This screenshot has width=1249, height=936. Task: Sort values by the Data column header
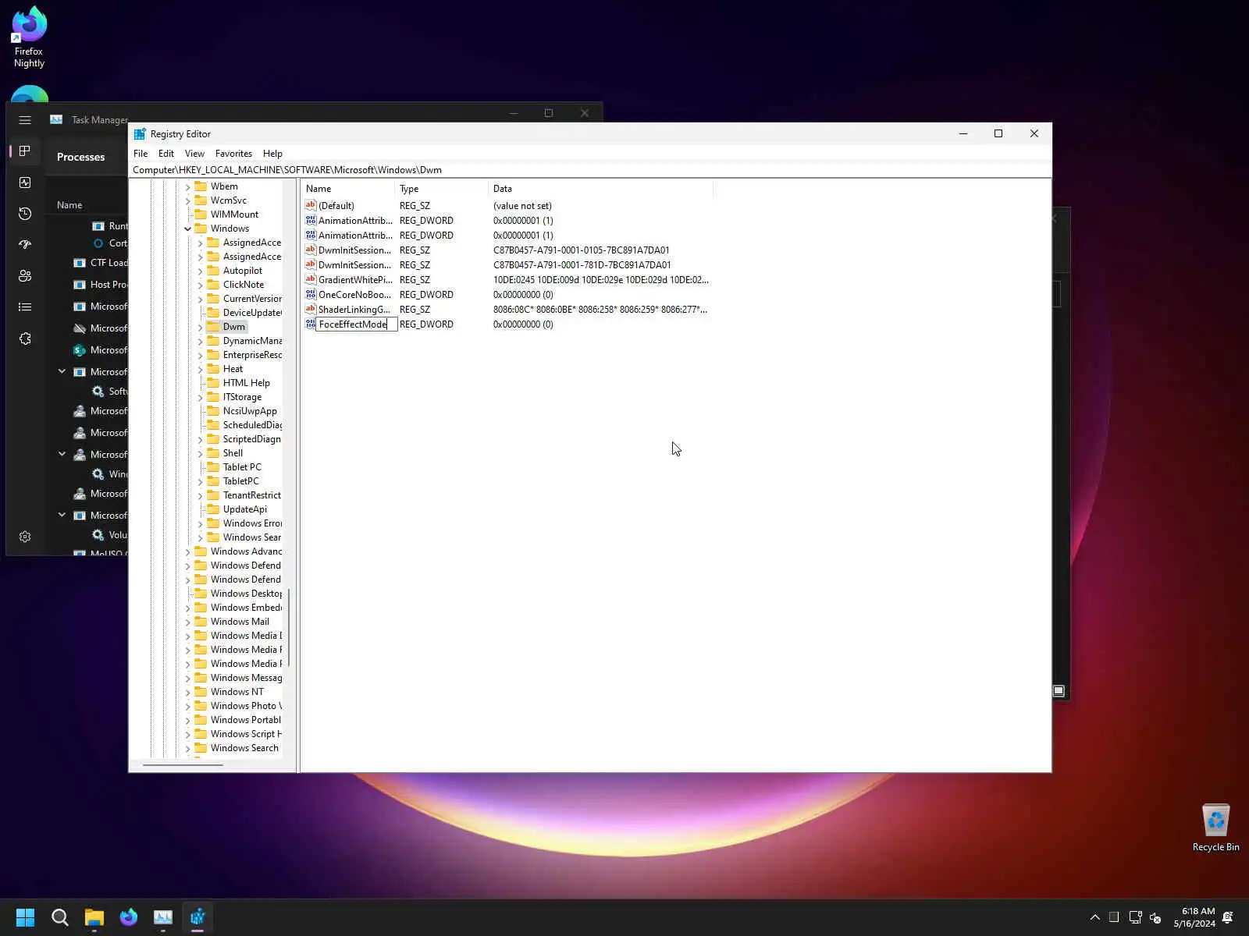(600, 189)
